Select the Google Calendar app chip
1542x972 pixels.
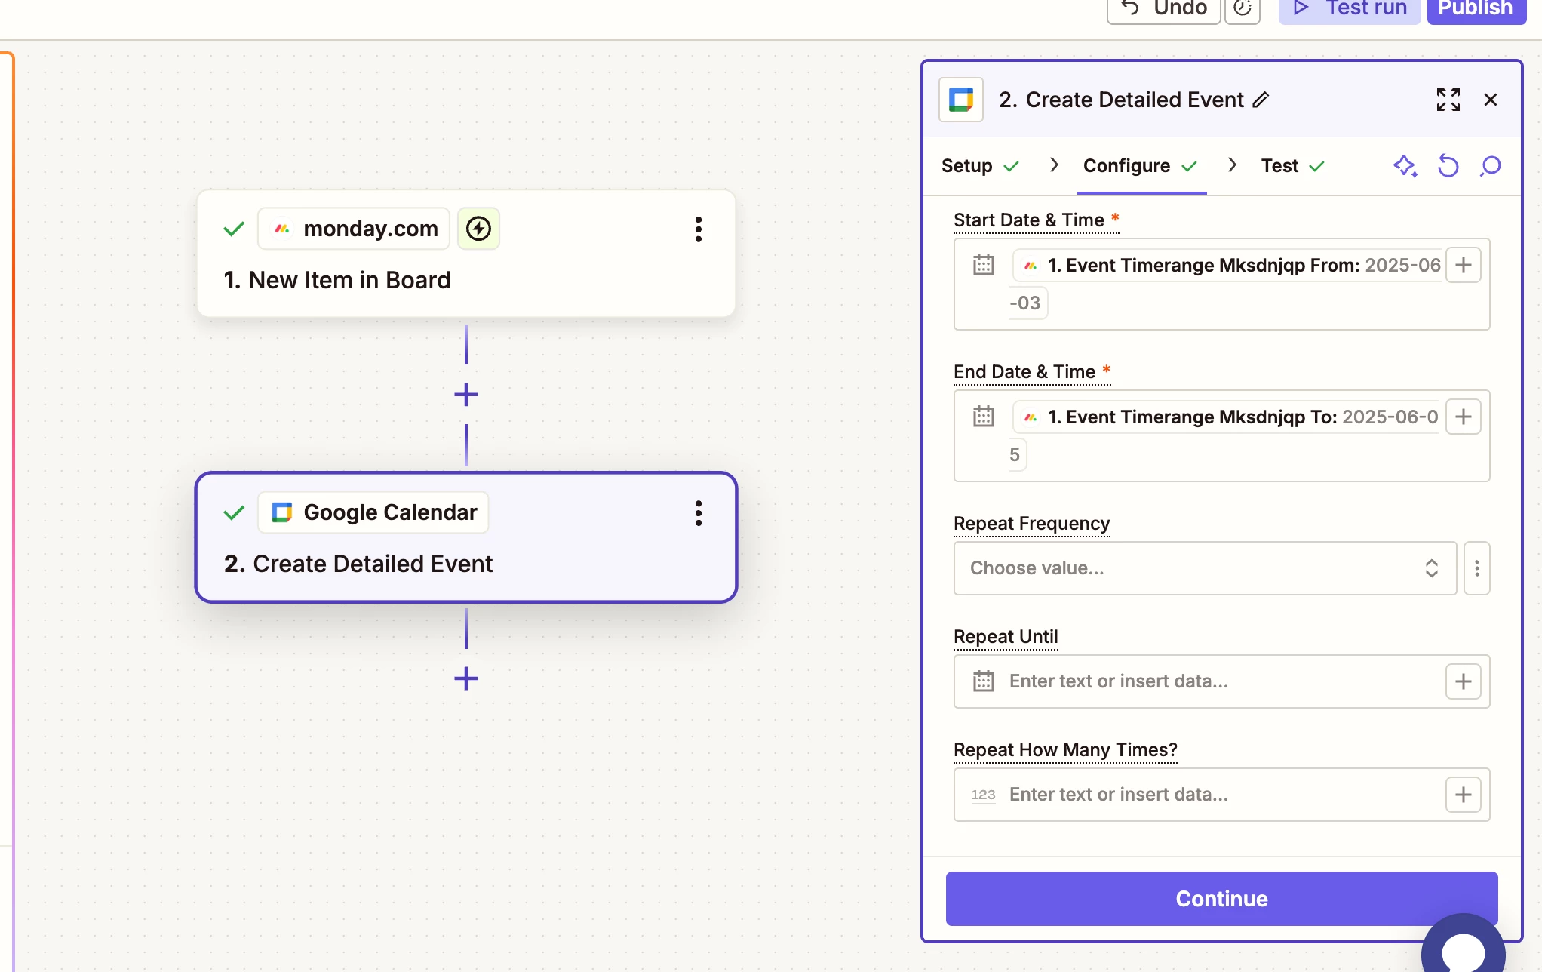373,512
